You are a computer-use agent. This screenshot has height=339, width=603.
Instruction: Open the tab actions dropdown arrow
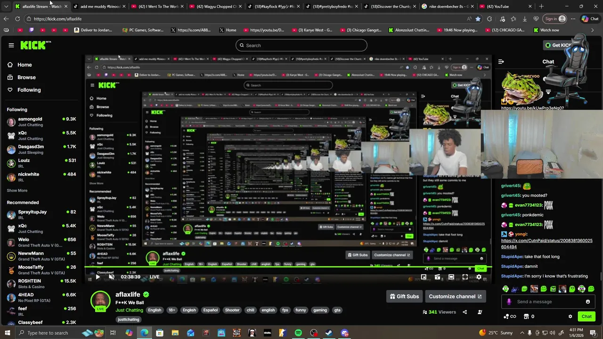coord(6,7)
